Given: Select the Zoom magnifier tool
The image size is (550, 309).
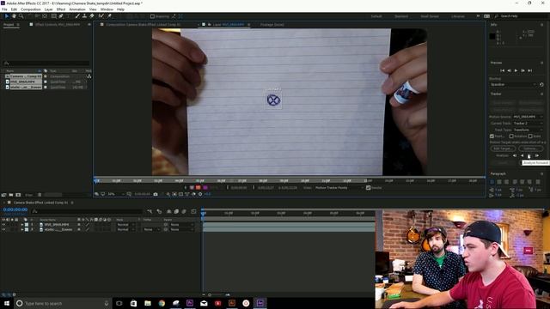Looking at the screenshot, I should tap(21, 16).
